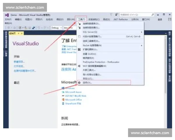
Task: Open the navigate backward history dropdown arrow
Action: [11, 28]
